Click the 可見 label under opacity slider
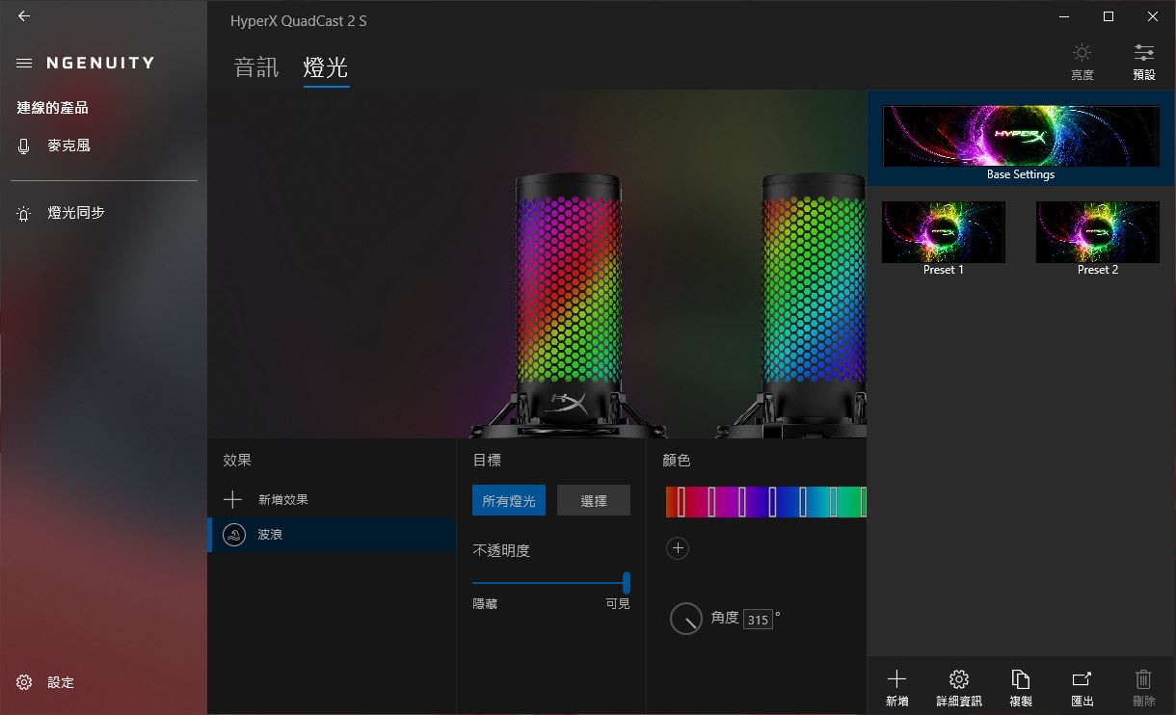 617,604
